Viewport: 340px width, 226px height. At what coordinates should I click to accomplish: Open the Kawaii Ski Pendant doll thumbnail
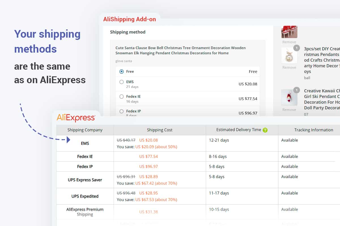tap(289, 98)
